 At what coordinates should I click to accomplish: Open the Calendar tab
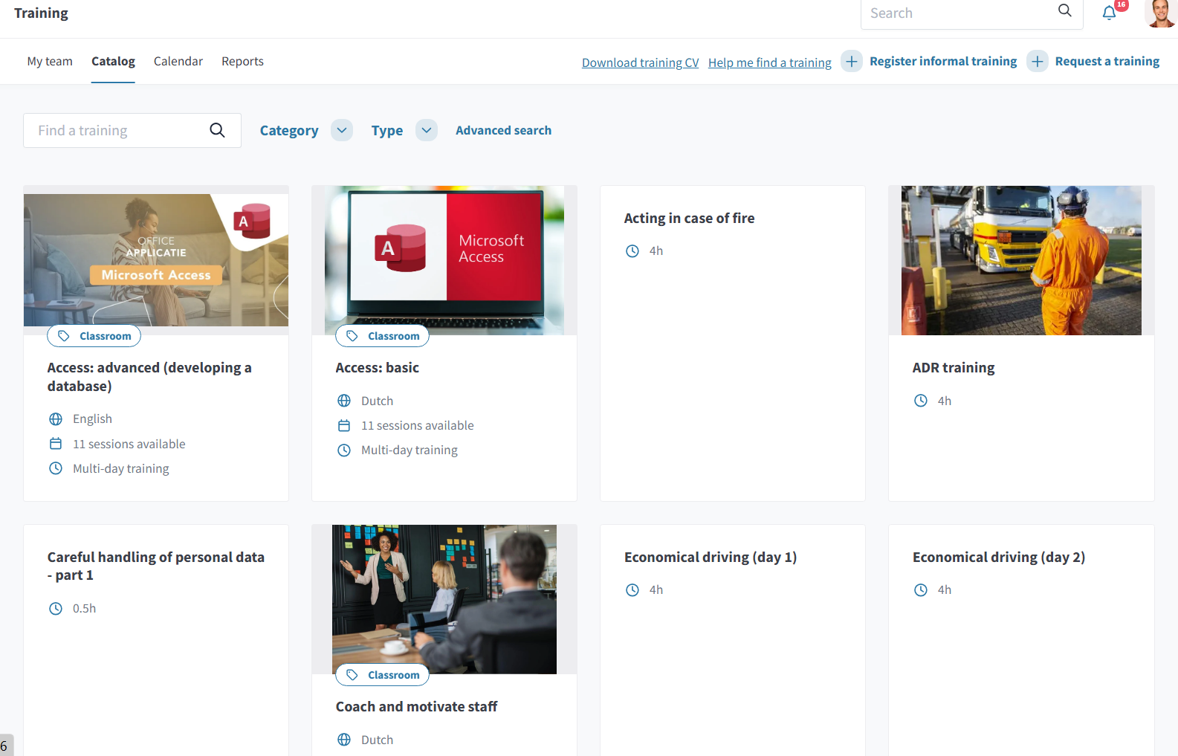(x=178, y=61)
